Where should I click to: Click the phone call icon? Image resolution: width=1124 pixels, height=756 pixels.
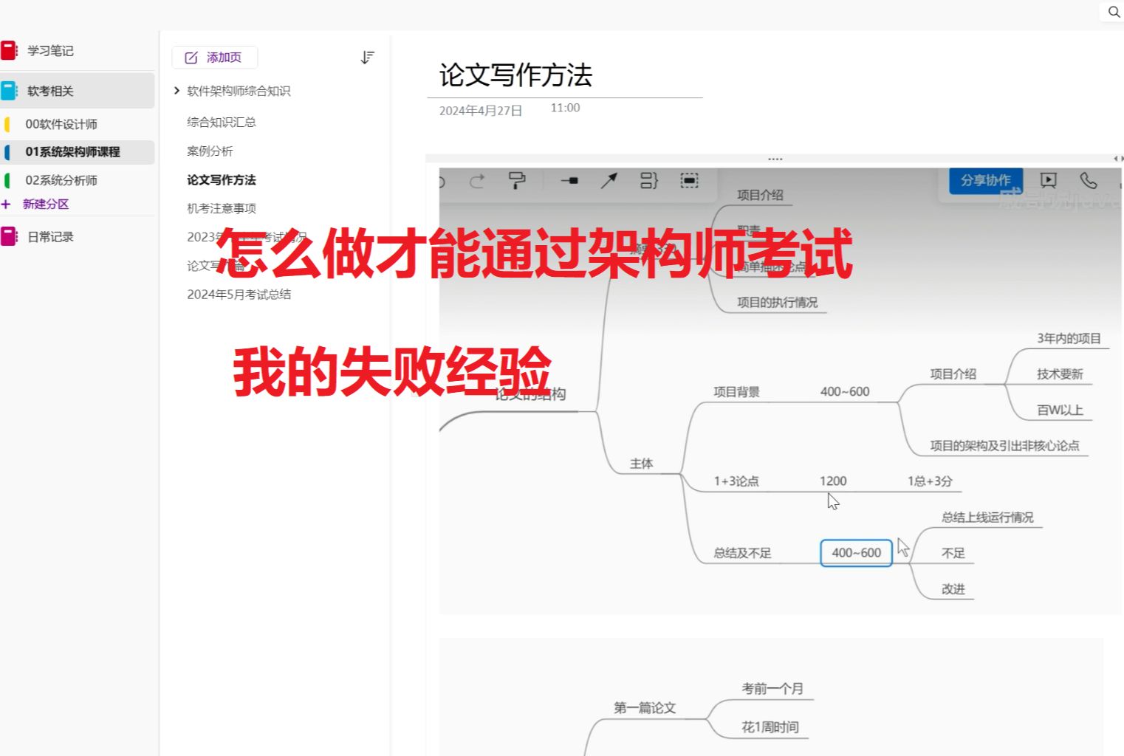1089,180
